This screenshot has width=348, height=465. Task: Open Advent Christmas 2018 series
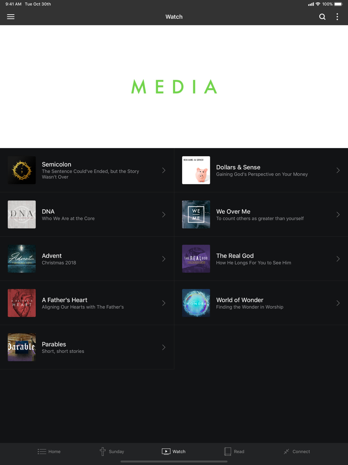coord(87,259)
